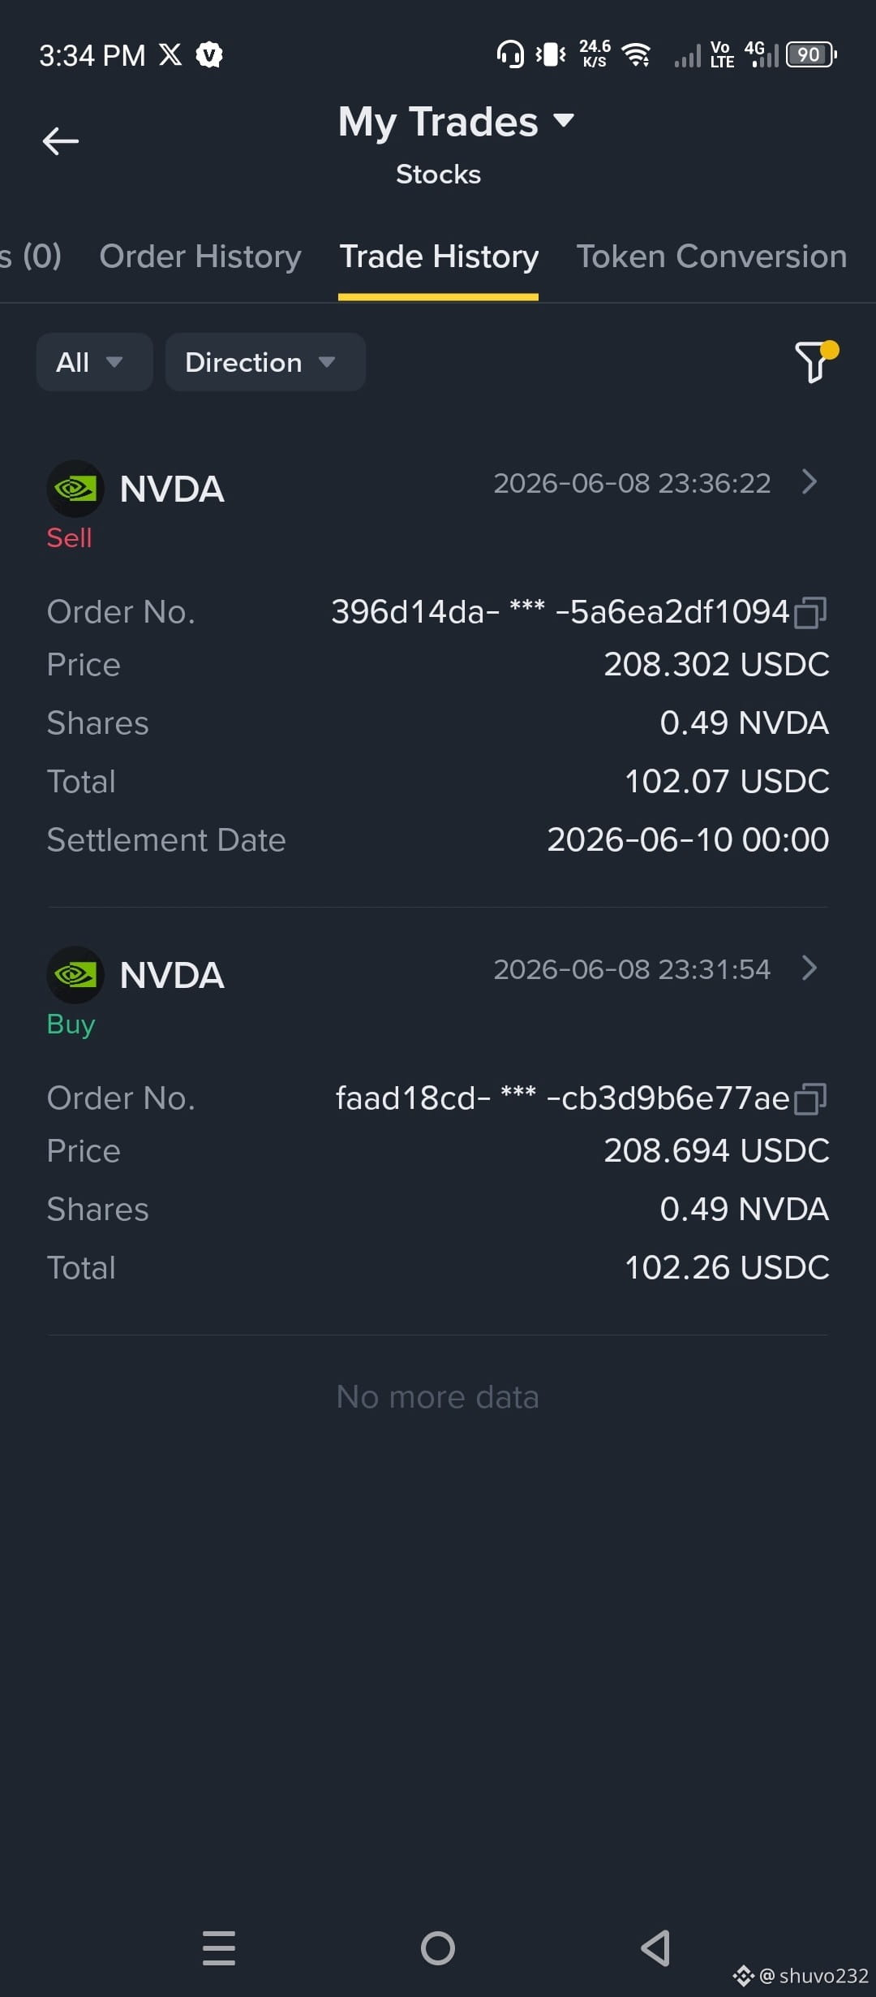
Task: Expand Sell trade details chevron
Action: click(x=809, y=481)
